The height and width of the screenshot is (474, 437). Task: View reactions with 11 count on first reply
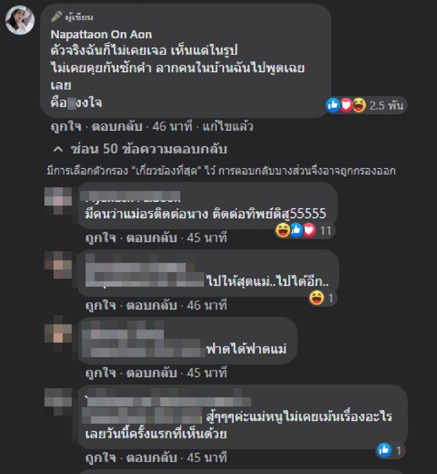coord(304,230)
